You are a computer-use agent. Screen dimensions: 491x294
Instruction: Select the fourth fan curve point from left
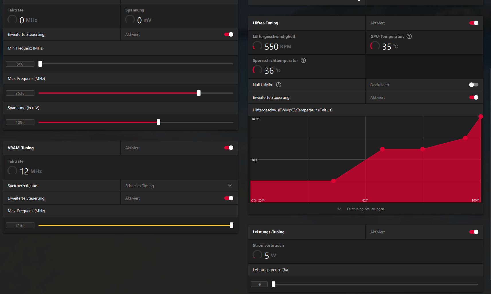click(x=465, y=138)
